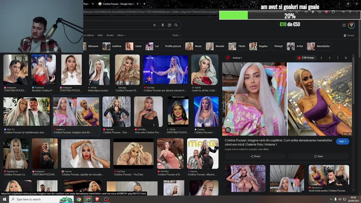Open the More search filters dropdown
Image resolution: width=361 pixels, height=203 pixels.
pyautogui.click(x=122, y=35)
